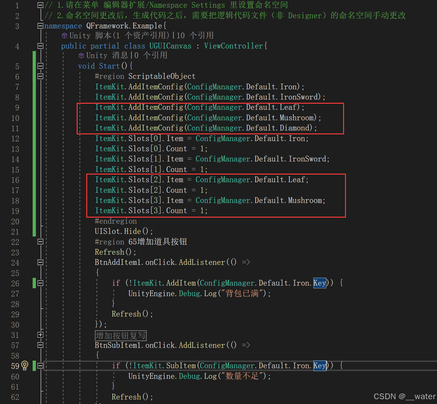The height and width of the screenshot is (404, 437).
Task: Collapse the comment block at line 1
Action: (x=40, y=5)
